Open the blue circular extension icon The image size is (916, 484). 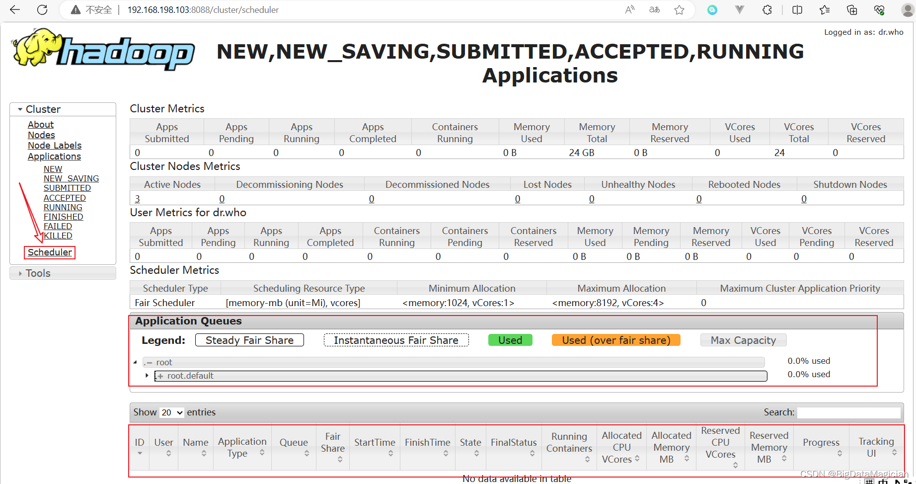tap(712, 10)
